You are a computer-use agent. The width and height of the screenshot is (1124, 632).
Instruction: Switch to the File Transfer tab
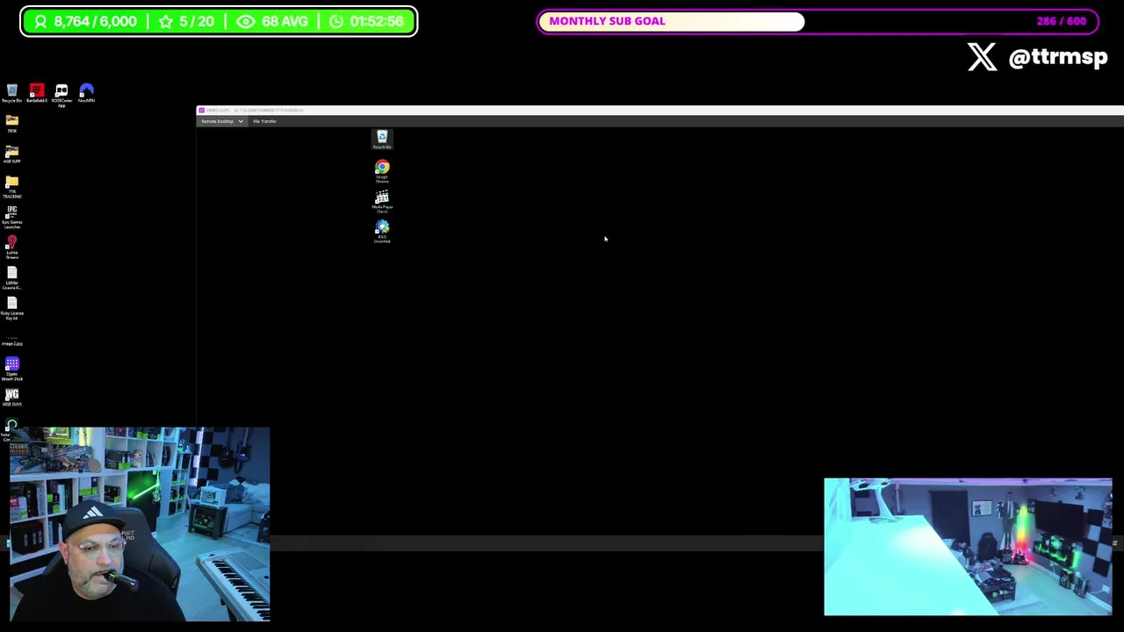tap(264, 122)
